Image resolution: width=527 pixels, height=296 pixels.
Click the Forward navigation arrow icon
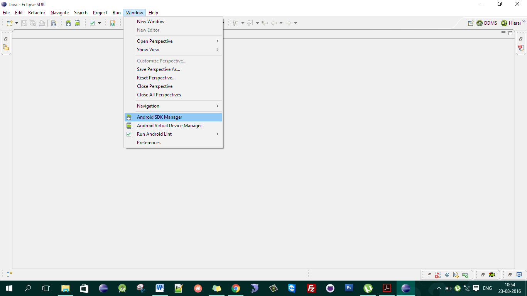(x=289, y=23)
